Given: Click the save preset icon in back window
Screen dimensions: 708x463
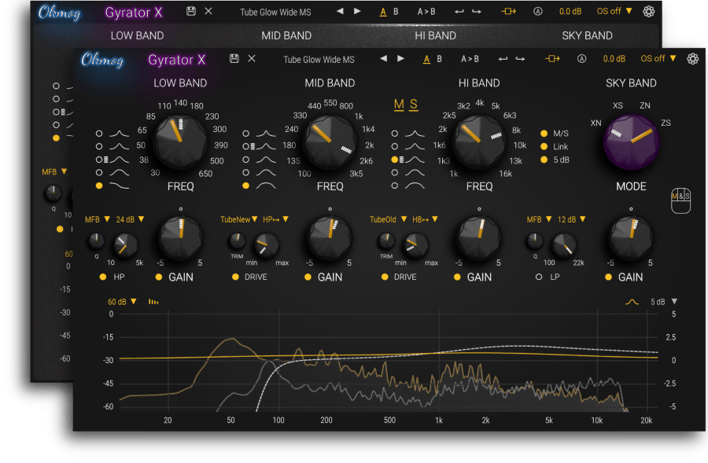Looking at the screenshot, I should [x=191, y=11].
